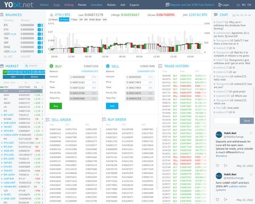Image resolution: width=255 pixels, height=204 pixels.
Task: Click the plus button in XRP balance row
Action: [39, 42]
